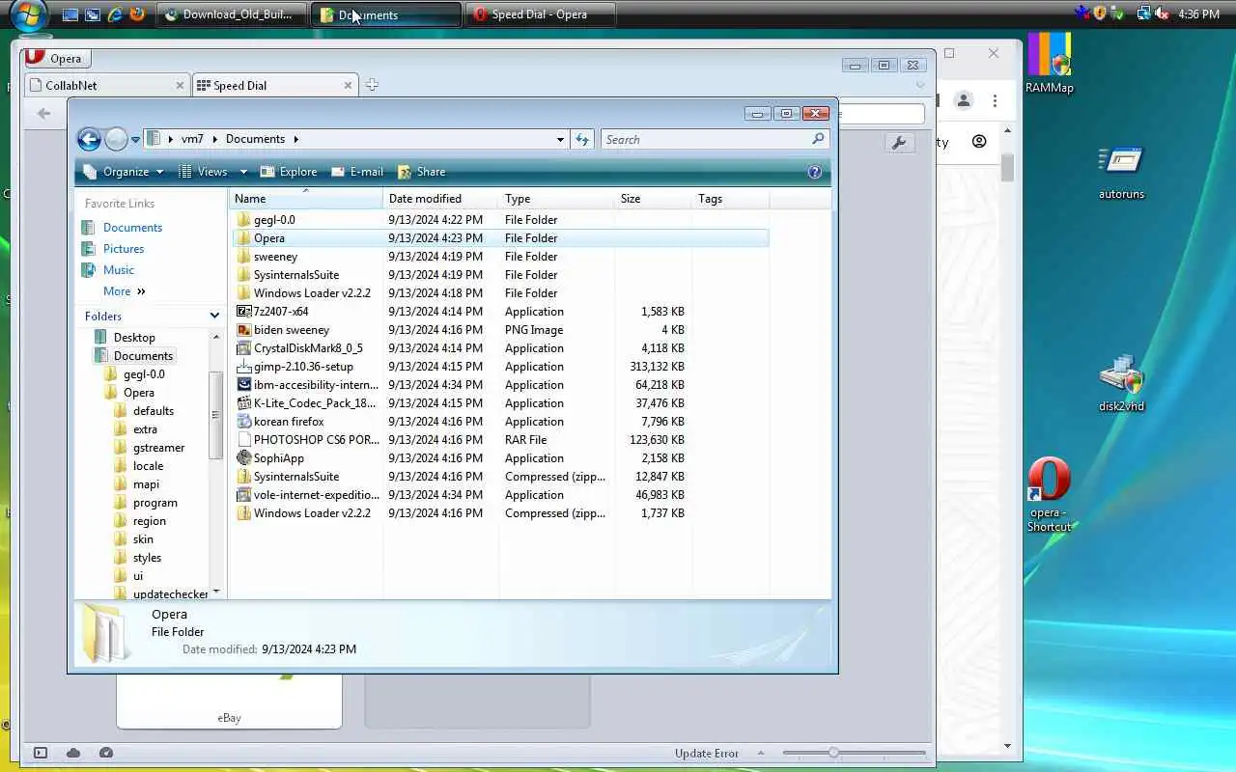
Task: Expand More favorite links
Action: pos(124,291)
